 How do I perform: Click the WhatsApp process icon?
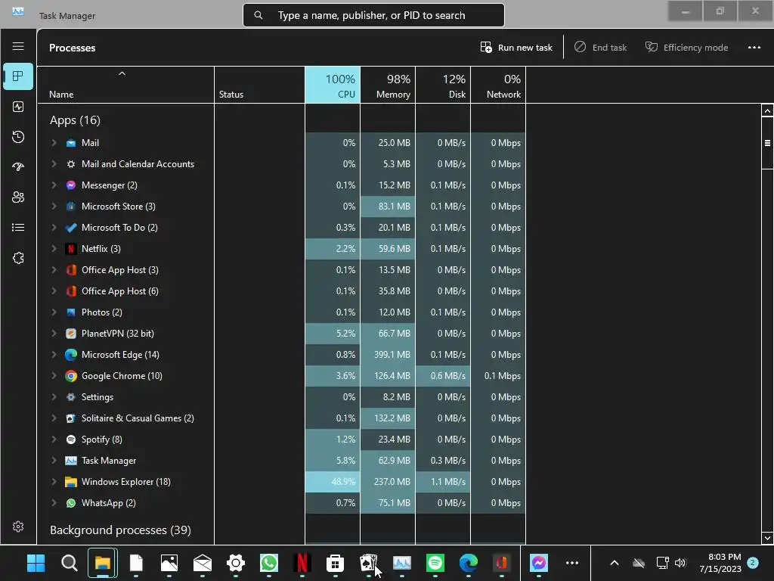coord(71,503)
